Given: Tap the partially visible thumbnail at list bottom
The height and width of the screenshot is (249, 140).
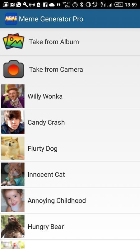Looking at the screenshot, I should coord(13,245).
